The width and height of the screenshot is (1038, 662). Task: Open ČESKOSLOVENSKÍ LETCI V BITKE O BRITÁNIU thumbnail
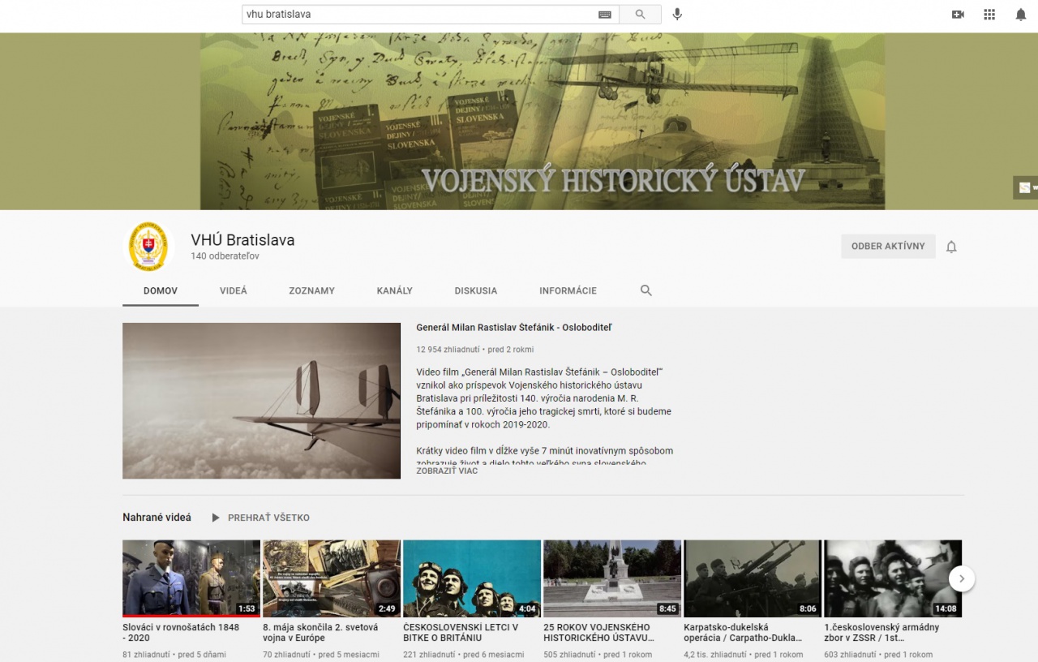pyautogui.click(x=471, y=578)
